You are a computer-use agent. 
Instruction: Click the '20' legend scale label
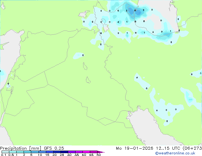[x=54, y=155]
